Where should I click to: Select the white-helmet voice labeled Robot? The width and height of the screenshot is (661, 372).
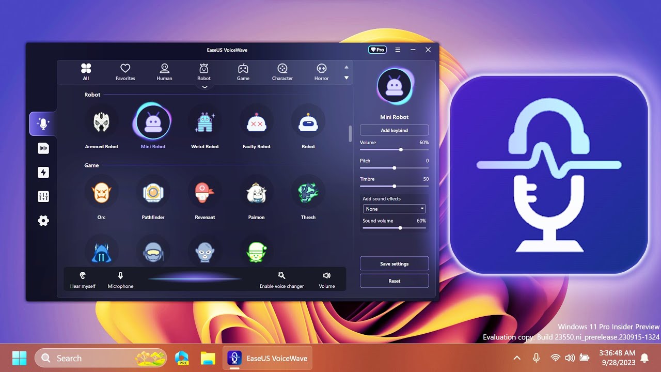coord(308,122)
